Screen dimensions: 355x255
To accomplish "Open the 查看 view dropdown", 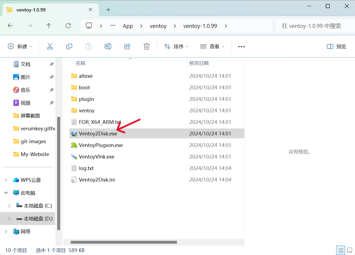I will click(x=212, y=46).
